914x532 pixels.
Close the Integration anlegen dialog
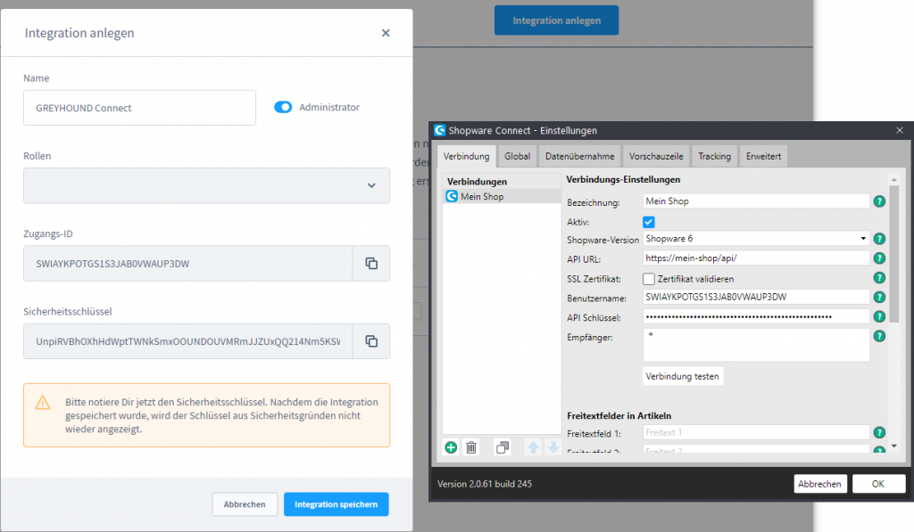(386, 33)
